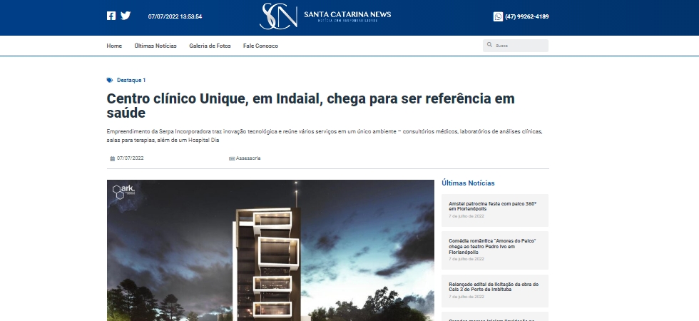This screenshot has height=321, width=699.
Task: Click the Centro clínico Unique building image
Action: (270, 250)
